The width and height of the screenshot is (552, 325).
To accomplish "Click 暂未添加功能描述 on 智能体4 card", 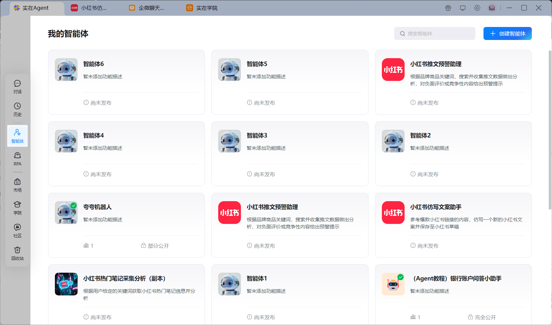I will pos(103,148).
